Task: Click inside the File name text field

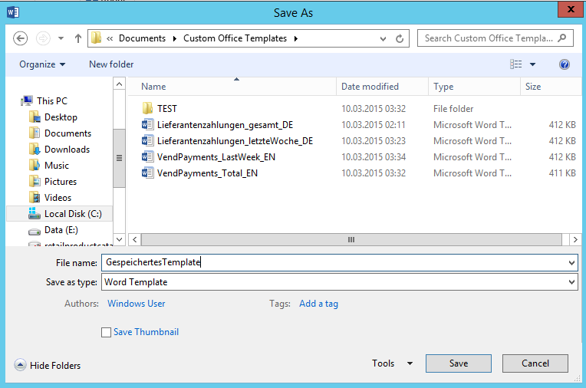Action: [337, 262]
